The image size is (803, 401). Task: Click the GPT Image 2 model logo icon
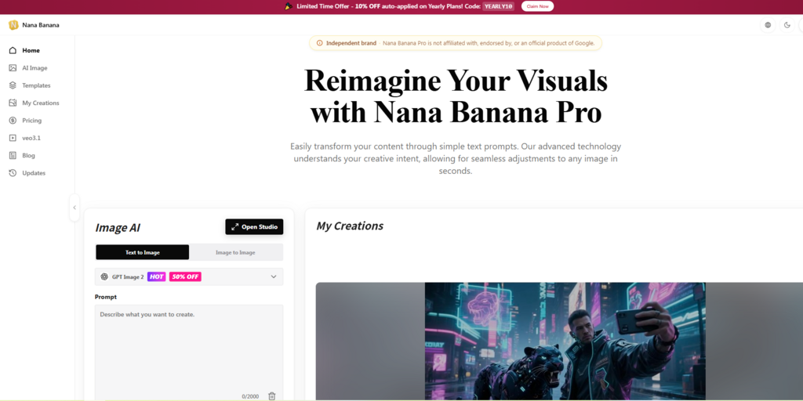tap(104, 276)
